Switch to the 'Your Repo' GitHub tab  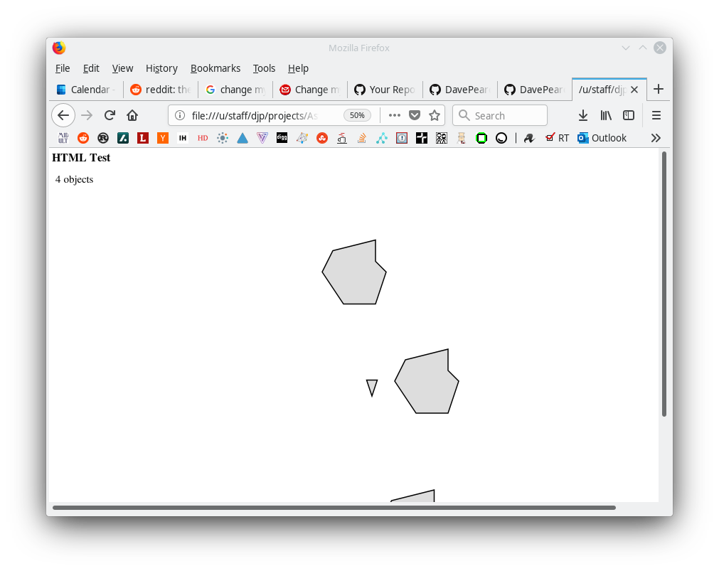click(385, 90)
